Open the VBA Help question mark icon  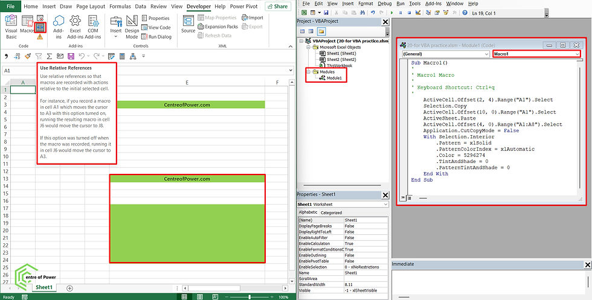pos(465,13)
